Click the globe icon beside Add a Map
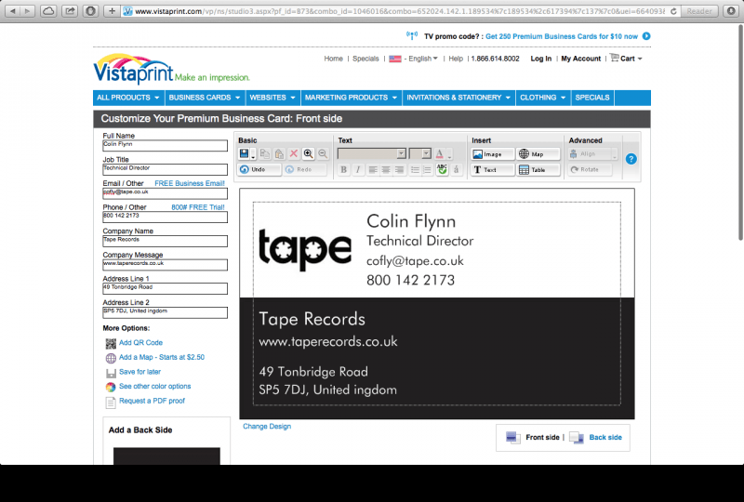Image resolution: width=744 pixels, height=502 pixels. pos(111,358)
